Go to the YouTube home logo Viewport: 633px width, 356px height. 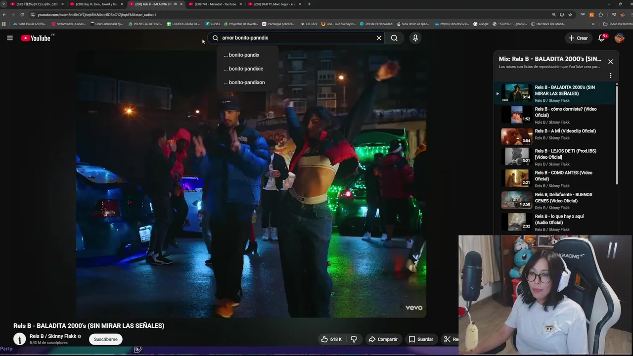pyautogui.click(x=36, y=38)
